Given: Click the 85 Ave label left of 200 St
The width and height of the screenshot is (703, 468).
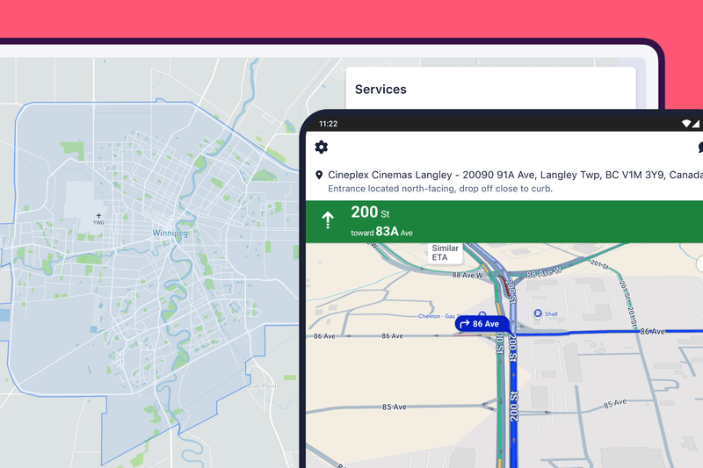Looking at the screenshot, I should click(394, 407).
